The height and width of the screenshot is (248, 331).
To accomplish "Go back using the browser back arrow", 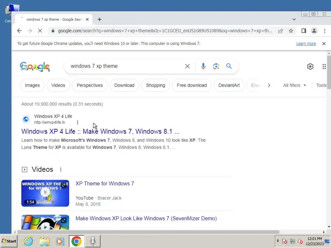I will click(x=19, y=31).
